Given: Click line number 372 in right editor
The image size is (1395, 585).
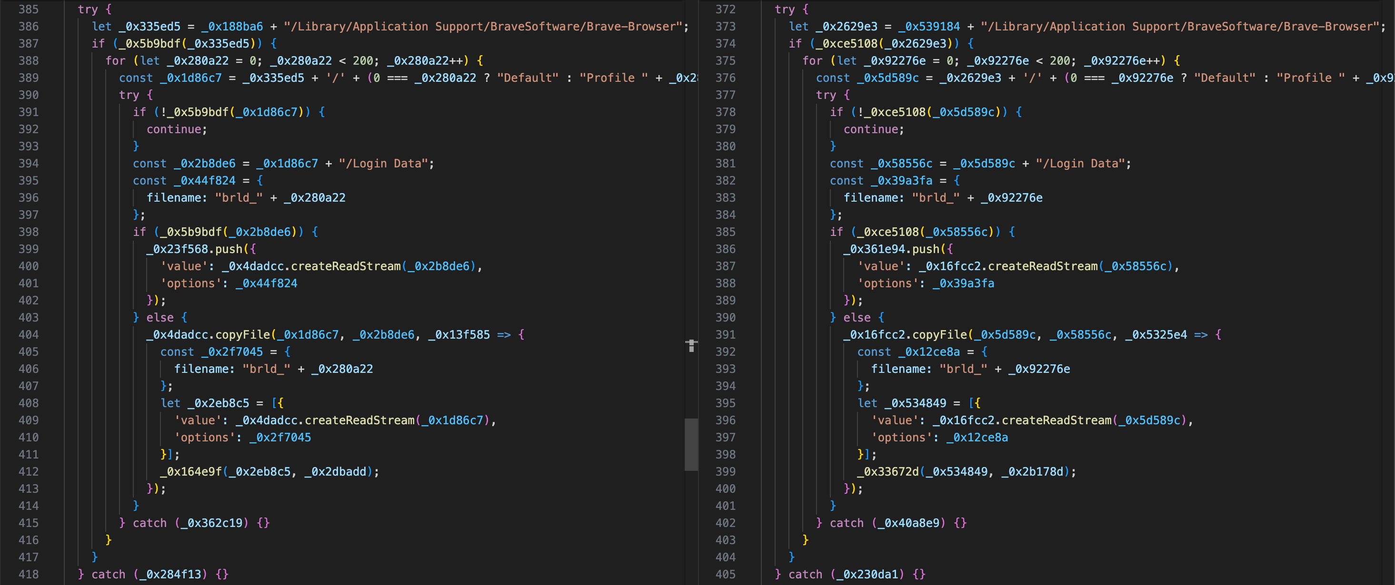Looking at the screenshot, I should tap(725, 9).
